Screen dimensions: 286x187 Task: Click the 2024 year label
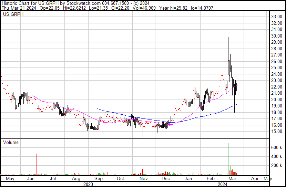(x=222, y=184)
